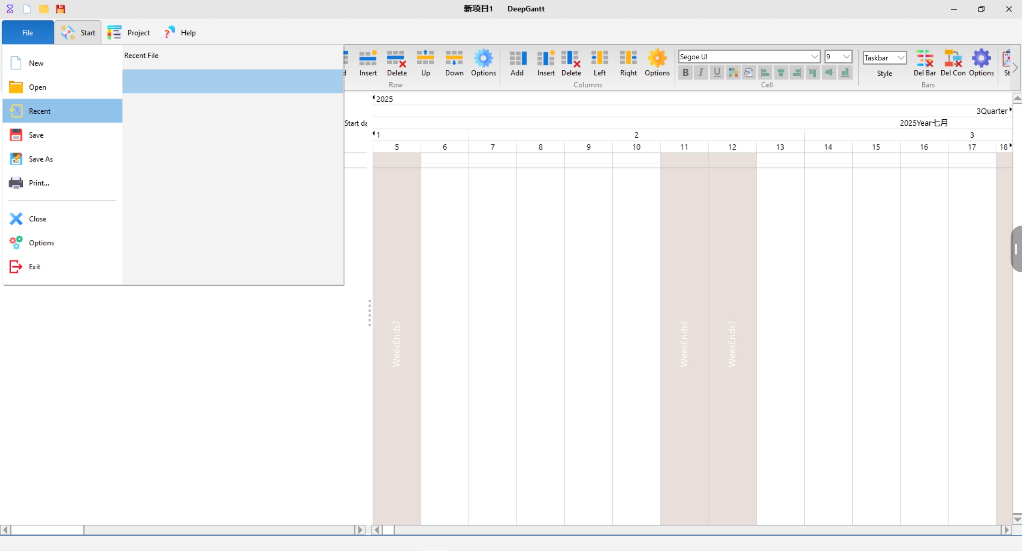Choose Close in the File menu
Screen dimensions: 1022x551
tap(62, 219)
